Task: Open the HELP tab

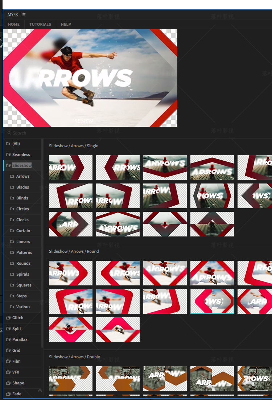Action: [x=66, y=25]
